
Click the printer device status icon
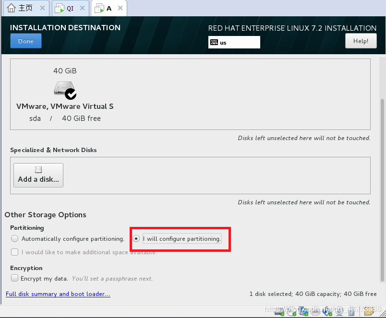pos(315,311)
